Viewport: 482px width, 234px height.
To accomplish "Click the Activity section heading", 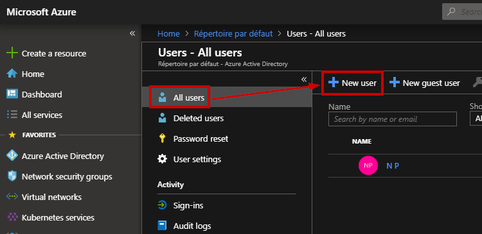I will 170,185.
